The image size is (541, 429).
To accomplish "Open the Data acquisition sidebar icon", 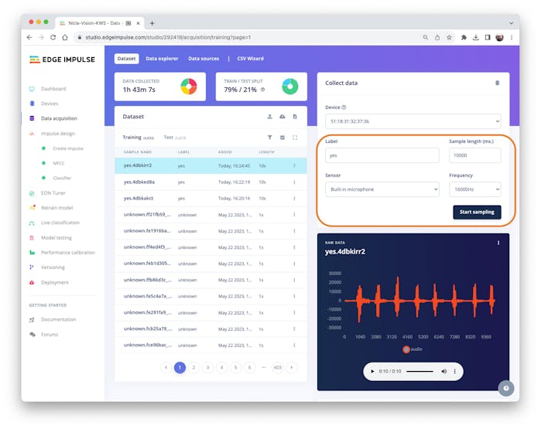I will tap(32, 118).
